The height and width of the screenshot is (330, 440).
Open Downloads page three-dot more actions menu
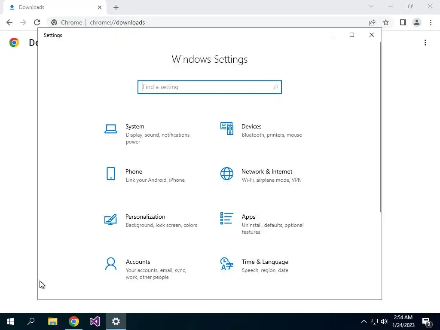(x=425, y=43)
